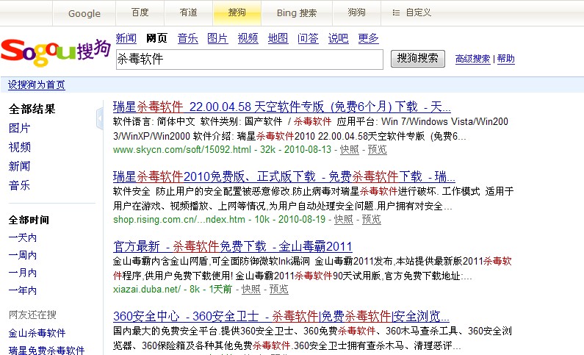Limit results to 一年内

(x=23, y=290)
